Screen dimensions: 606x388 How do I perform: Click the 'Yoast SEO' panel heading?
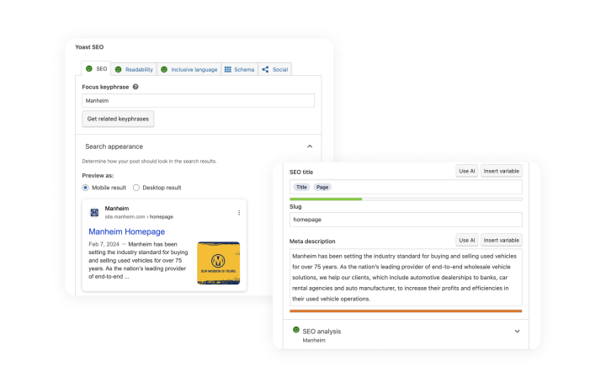89,47
